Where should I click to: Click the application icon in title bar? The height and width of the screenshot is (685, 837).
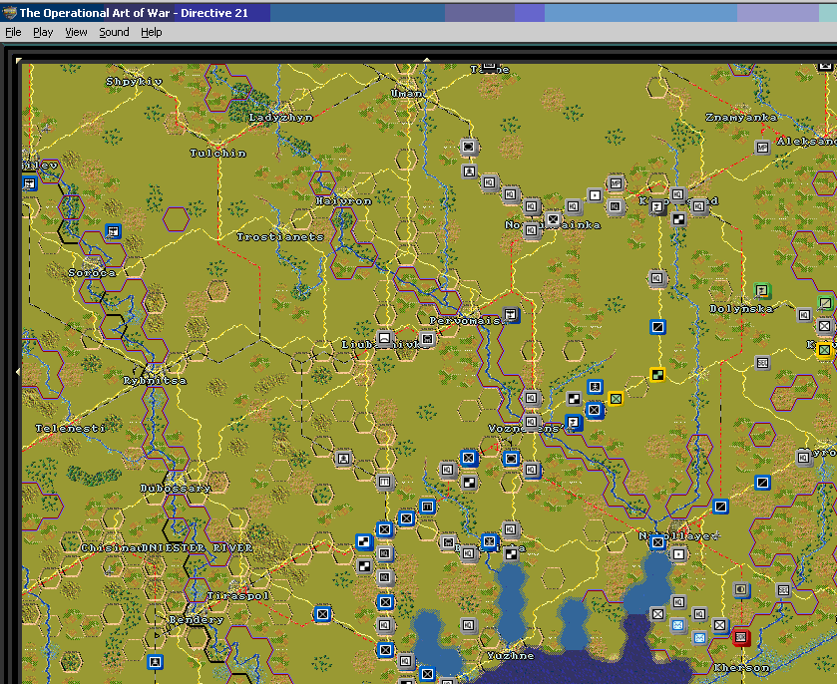pyautogui.click(x=10, y=13)
